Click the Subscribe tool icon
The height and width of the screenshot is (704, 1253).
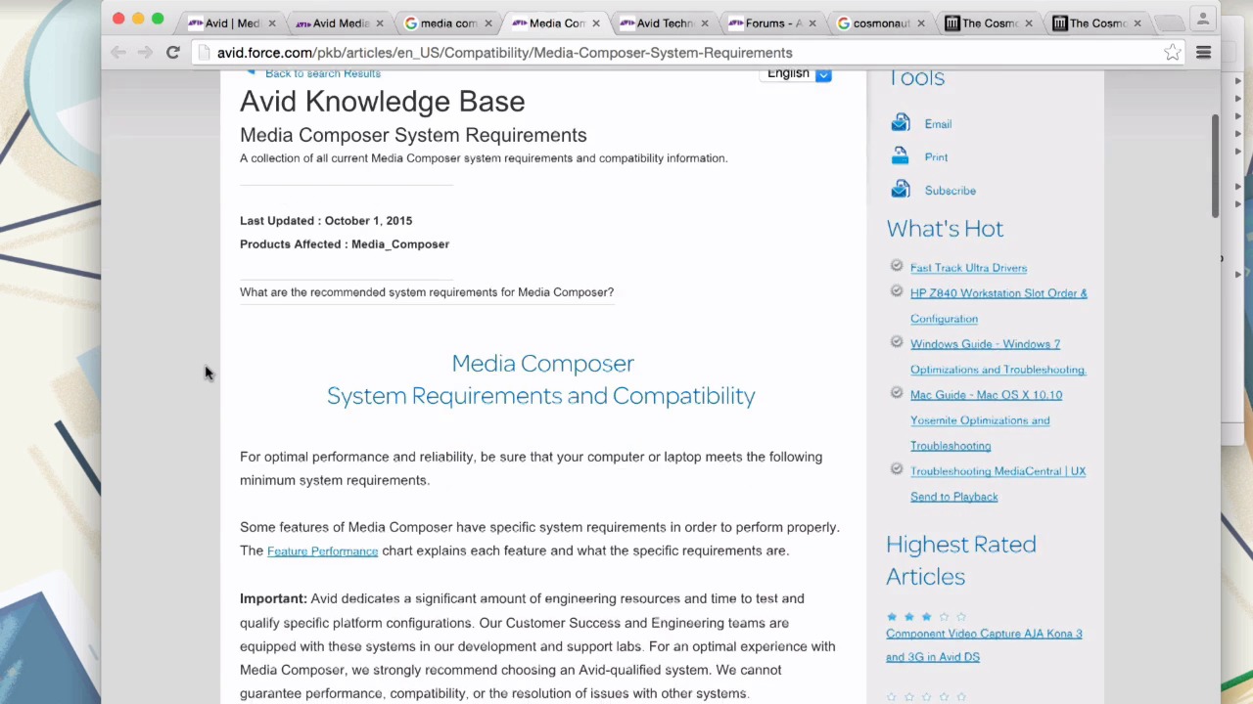pyautogui.click(x=900, y=190)
